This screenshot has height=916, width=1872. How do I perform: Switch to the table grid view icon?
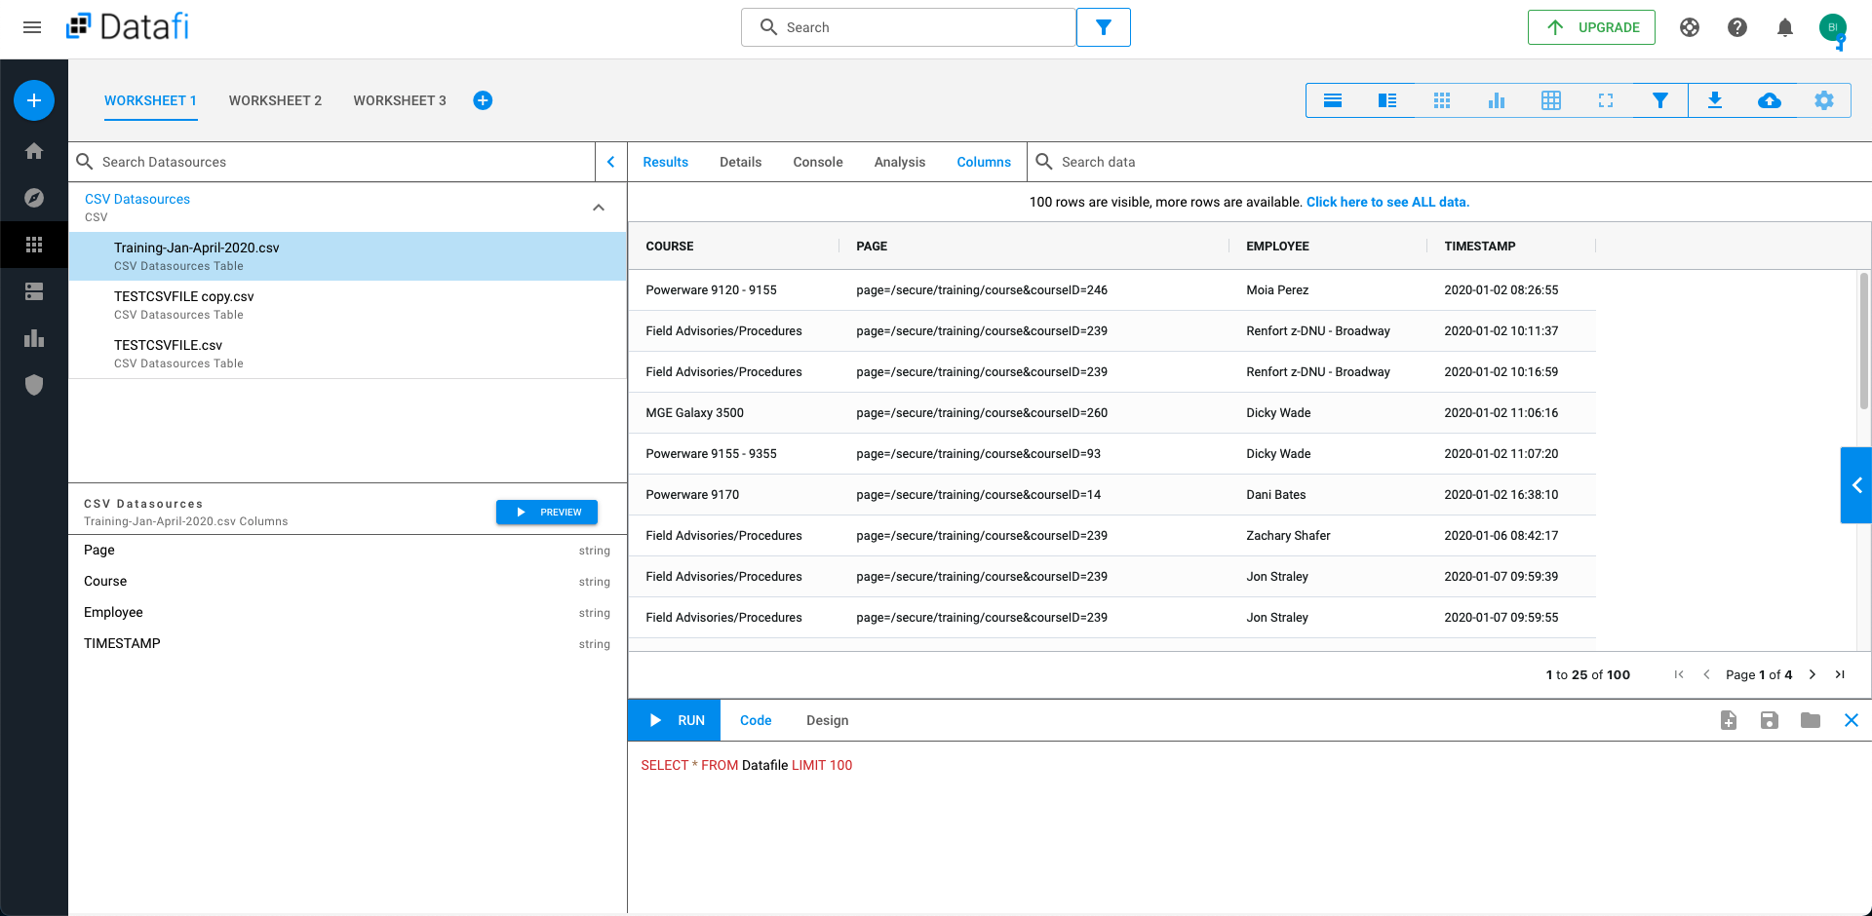point(1551,100)
